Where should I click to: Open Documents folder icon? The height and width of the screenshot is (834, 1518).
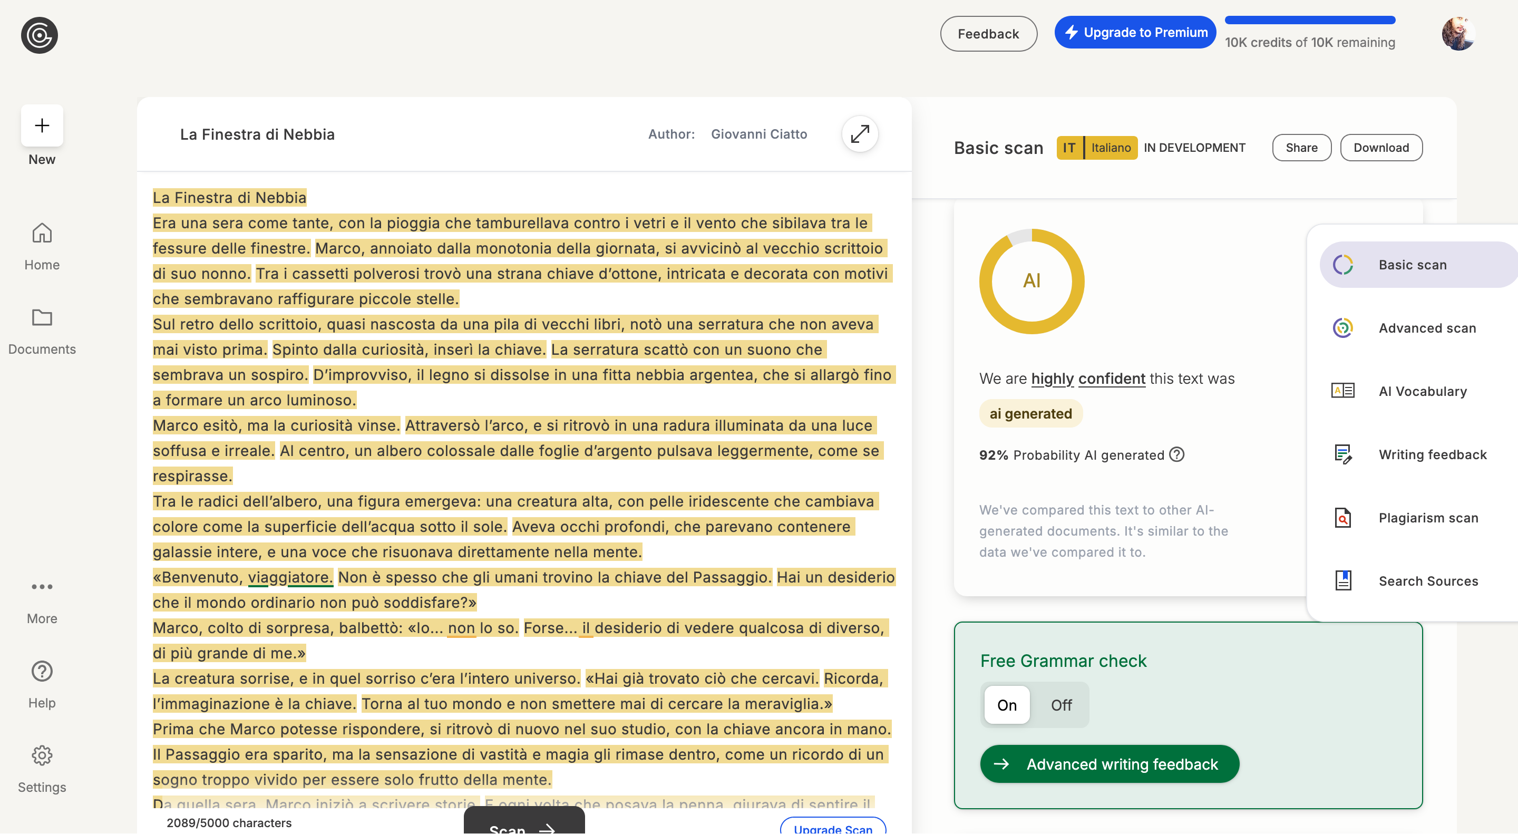pos(42,318)
